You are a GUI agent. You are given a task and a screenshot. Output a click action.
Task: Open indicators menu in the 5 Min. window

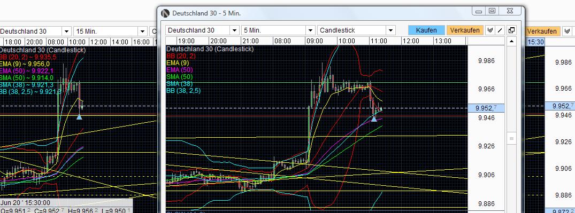pyautogui.click(x=490, y=30)
